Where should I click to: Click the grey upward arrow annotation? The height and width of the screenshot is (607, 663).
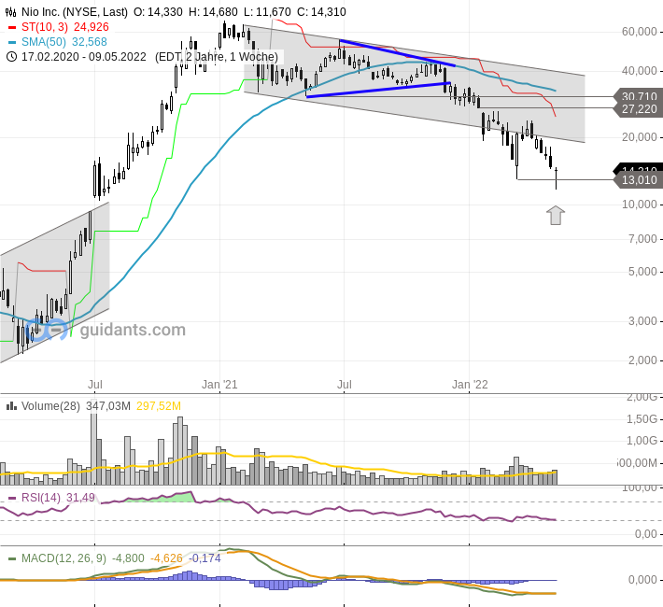coord(556,215)
